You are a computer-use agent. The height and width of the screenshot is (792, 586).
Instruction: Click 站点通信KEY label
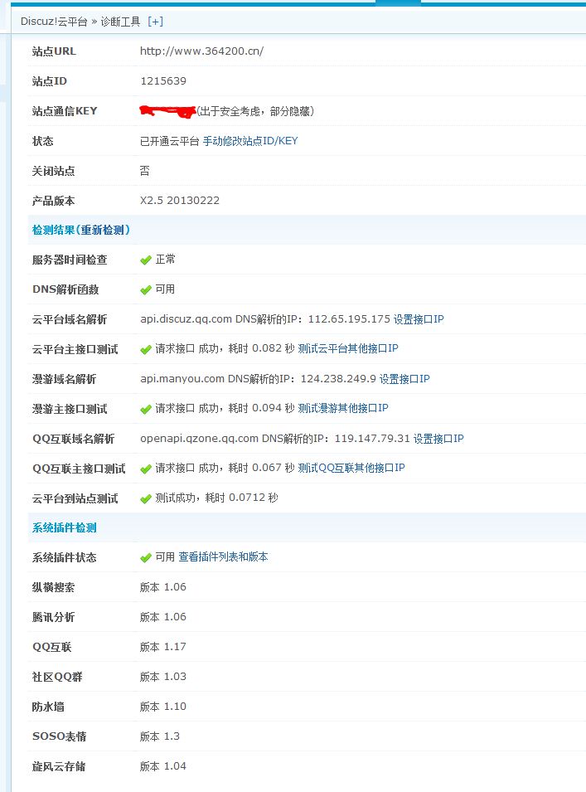(x=65, y=111)
